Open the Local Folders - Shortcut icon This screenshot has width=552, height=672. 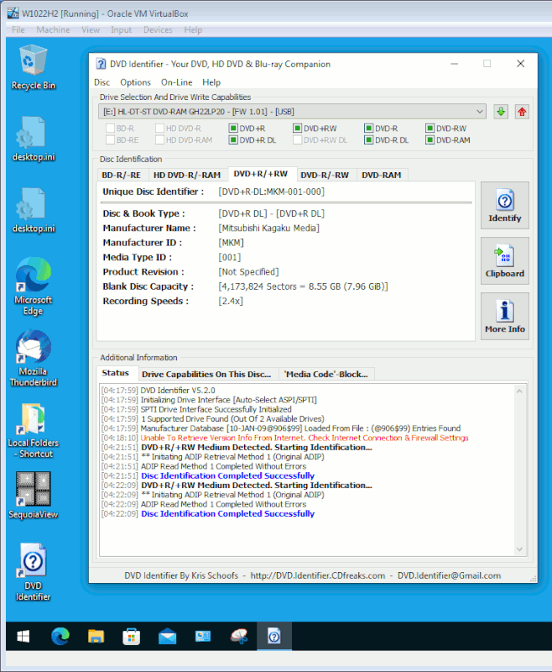point(34,430)
